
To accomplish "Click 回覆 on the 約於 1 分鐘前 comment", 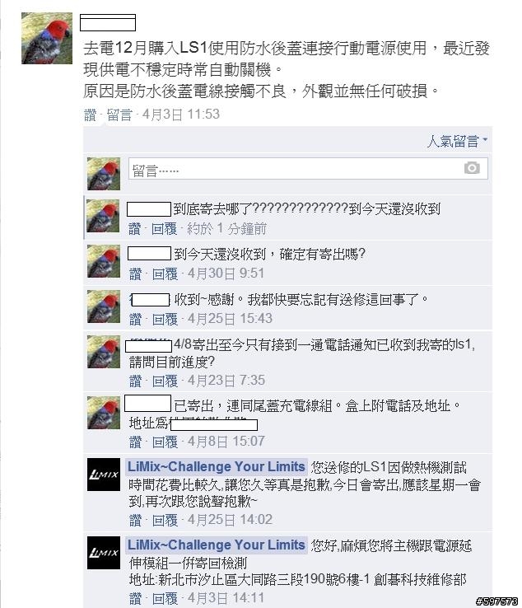I will pos(164,229).
